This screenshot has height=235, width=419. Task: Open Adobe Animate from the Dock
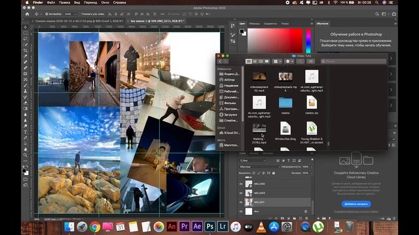172,227
